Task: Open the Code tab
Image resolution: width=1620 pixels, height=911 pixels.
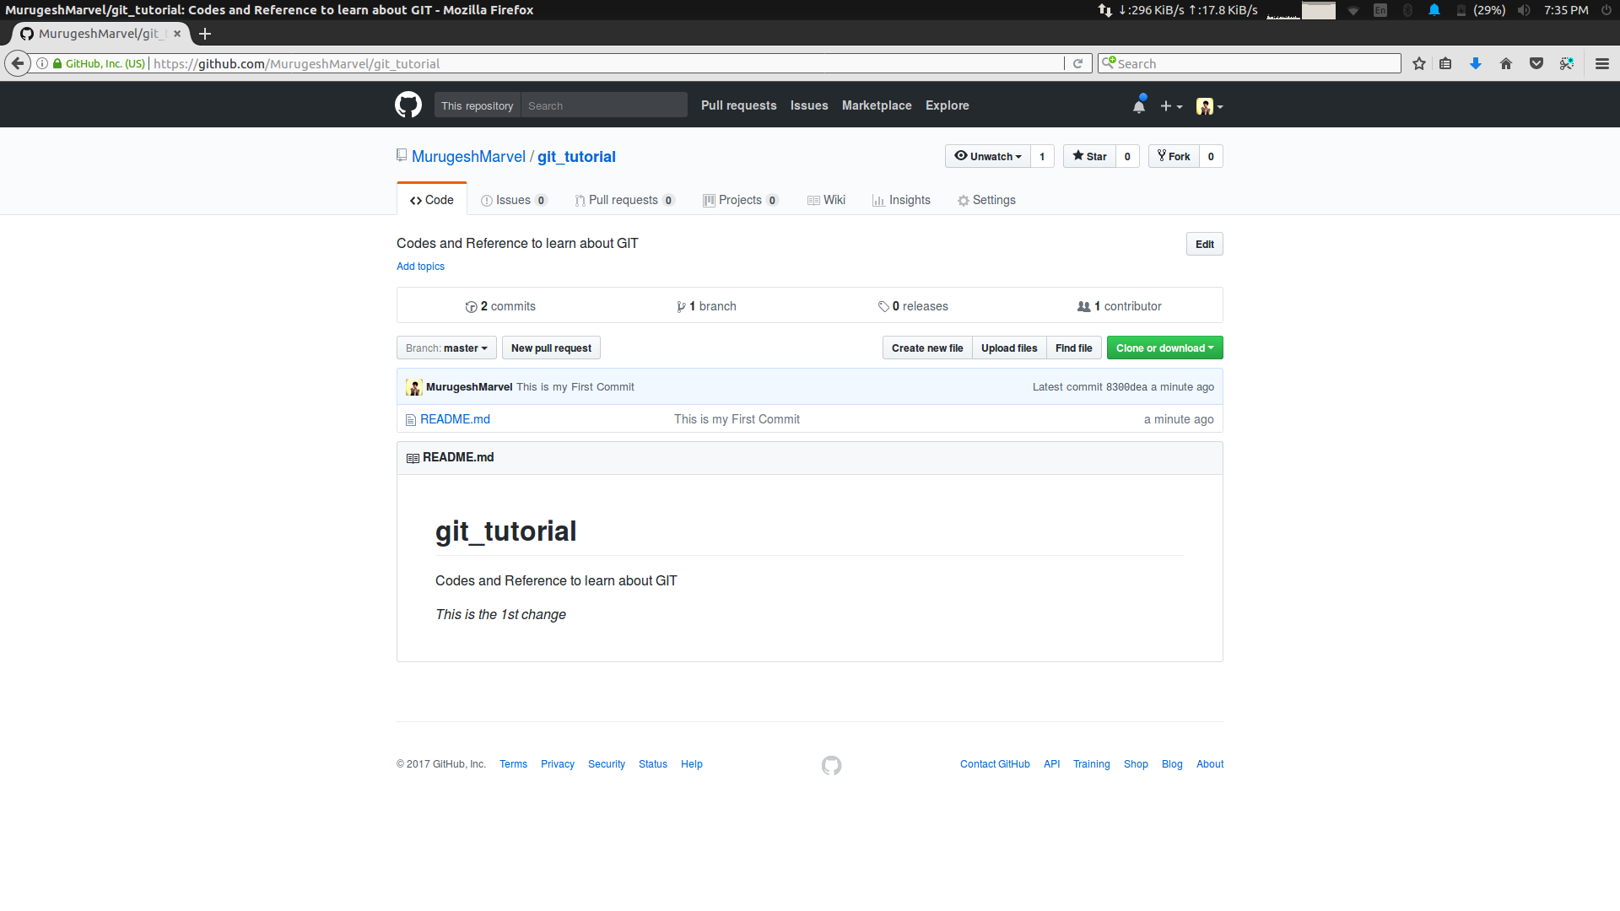Action: point(432,200)
